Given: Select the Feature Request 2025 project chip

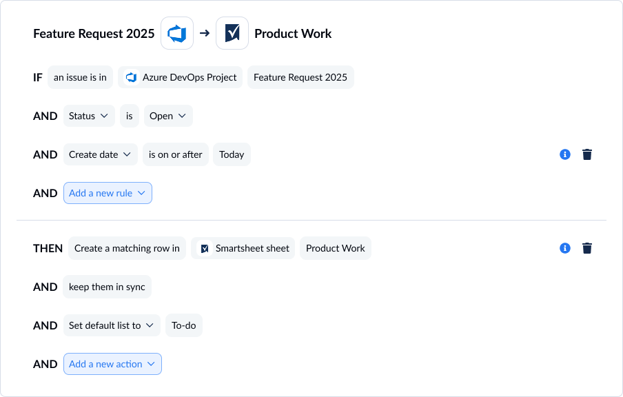Looking at the screenshot, I should [x=300, y=77].
